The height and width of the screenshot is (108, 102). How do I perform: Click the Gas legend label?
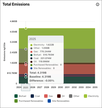click(x=51, y=96)
